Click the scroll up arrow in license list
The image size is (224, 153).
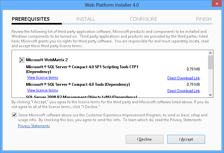click(210, 53)
